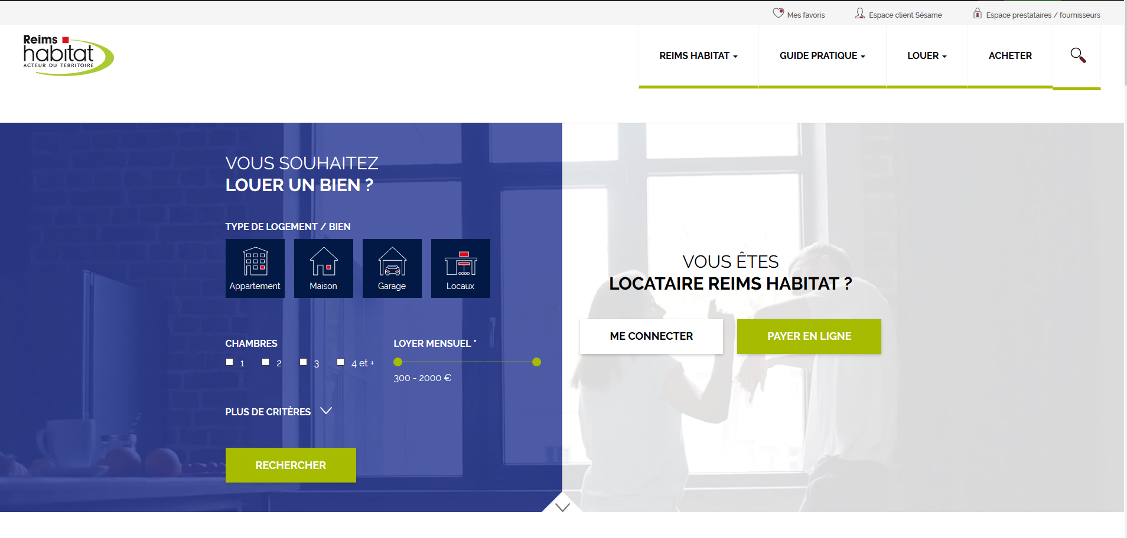Expand the LOUER menu

point(927,55)
